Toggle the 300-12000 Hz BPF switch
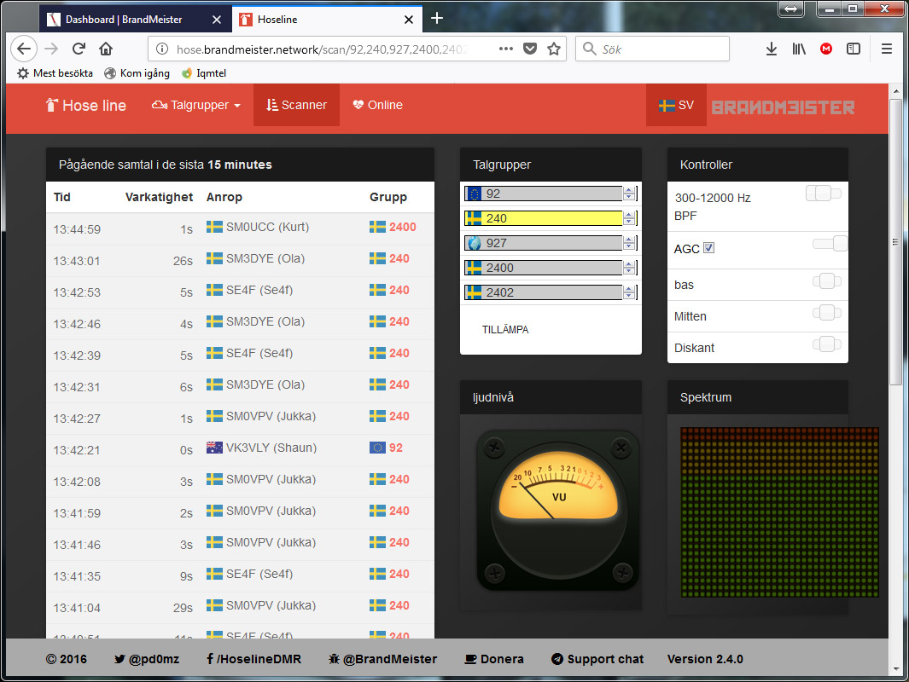This screenshot has height=682, width=909. (x=824, y=194)
